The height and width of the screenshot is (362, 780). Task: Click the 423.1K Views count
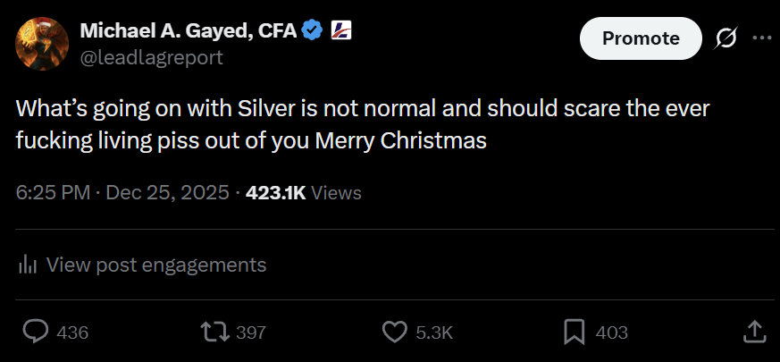pyautogui.click(x=304, y=192)
